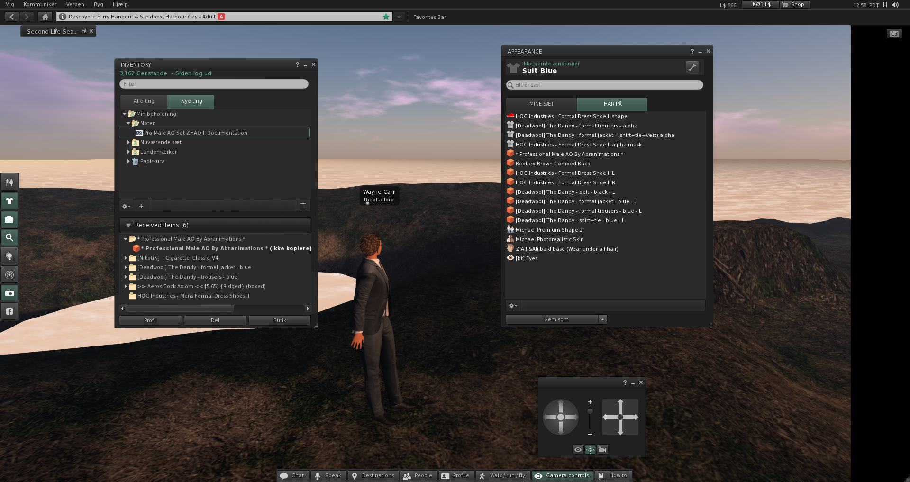This screenshot has height=482, width=910.
Task: Adjust the camera zoom slider handle
Action: point(590,411)
